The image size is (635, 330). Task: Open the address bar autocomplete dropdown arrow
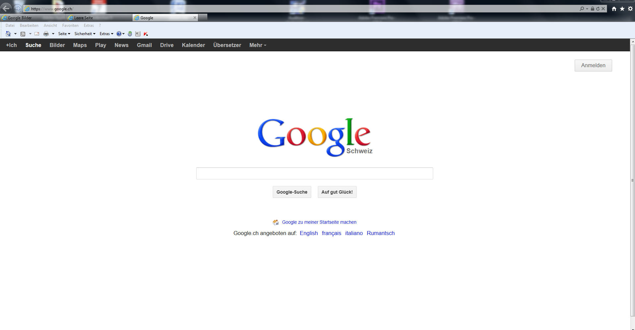[x=587, y=9]
